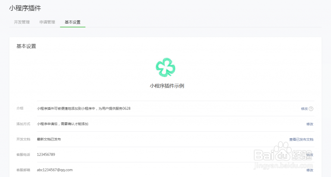Click the 介绍 row label
331x177 pixels.
coord(20,109)
